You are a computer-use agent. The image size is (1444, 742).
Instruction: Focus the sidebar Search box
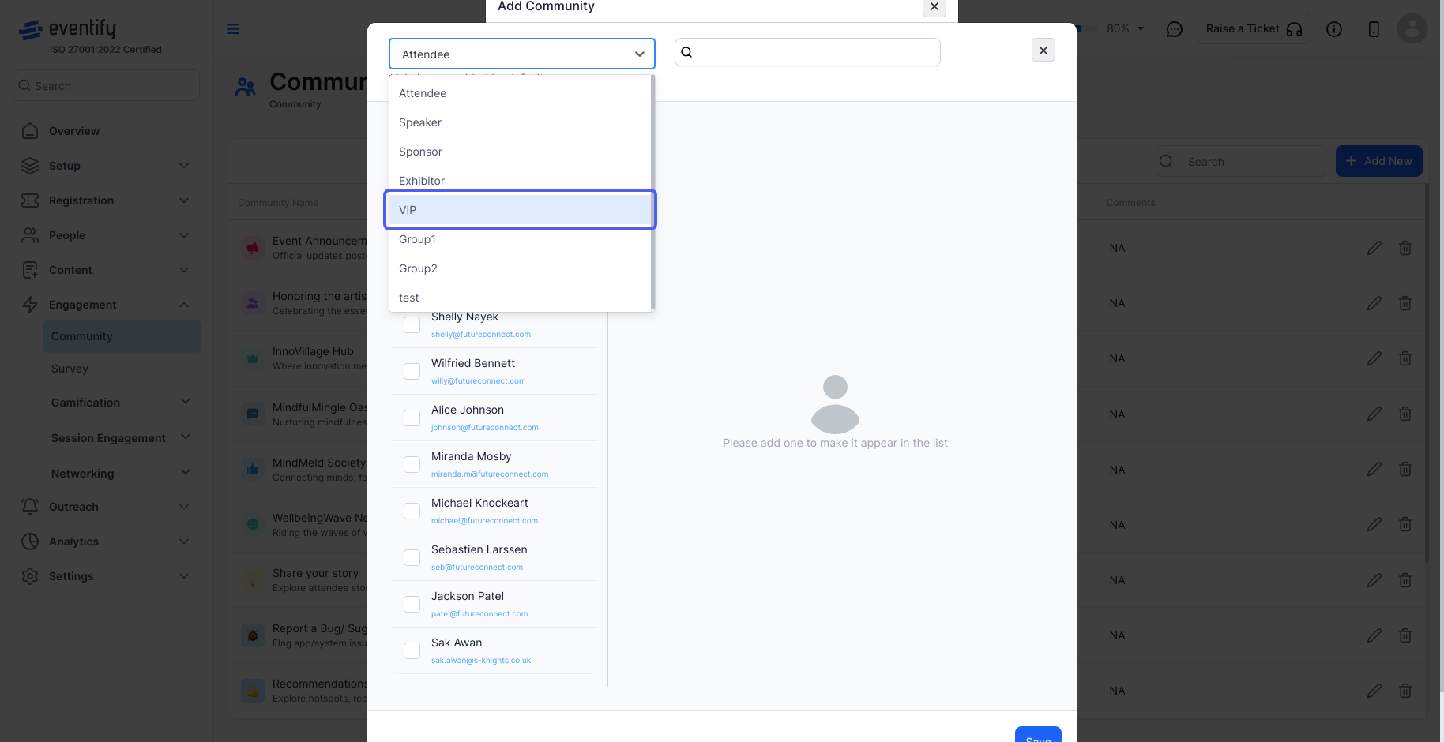106,85
